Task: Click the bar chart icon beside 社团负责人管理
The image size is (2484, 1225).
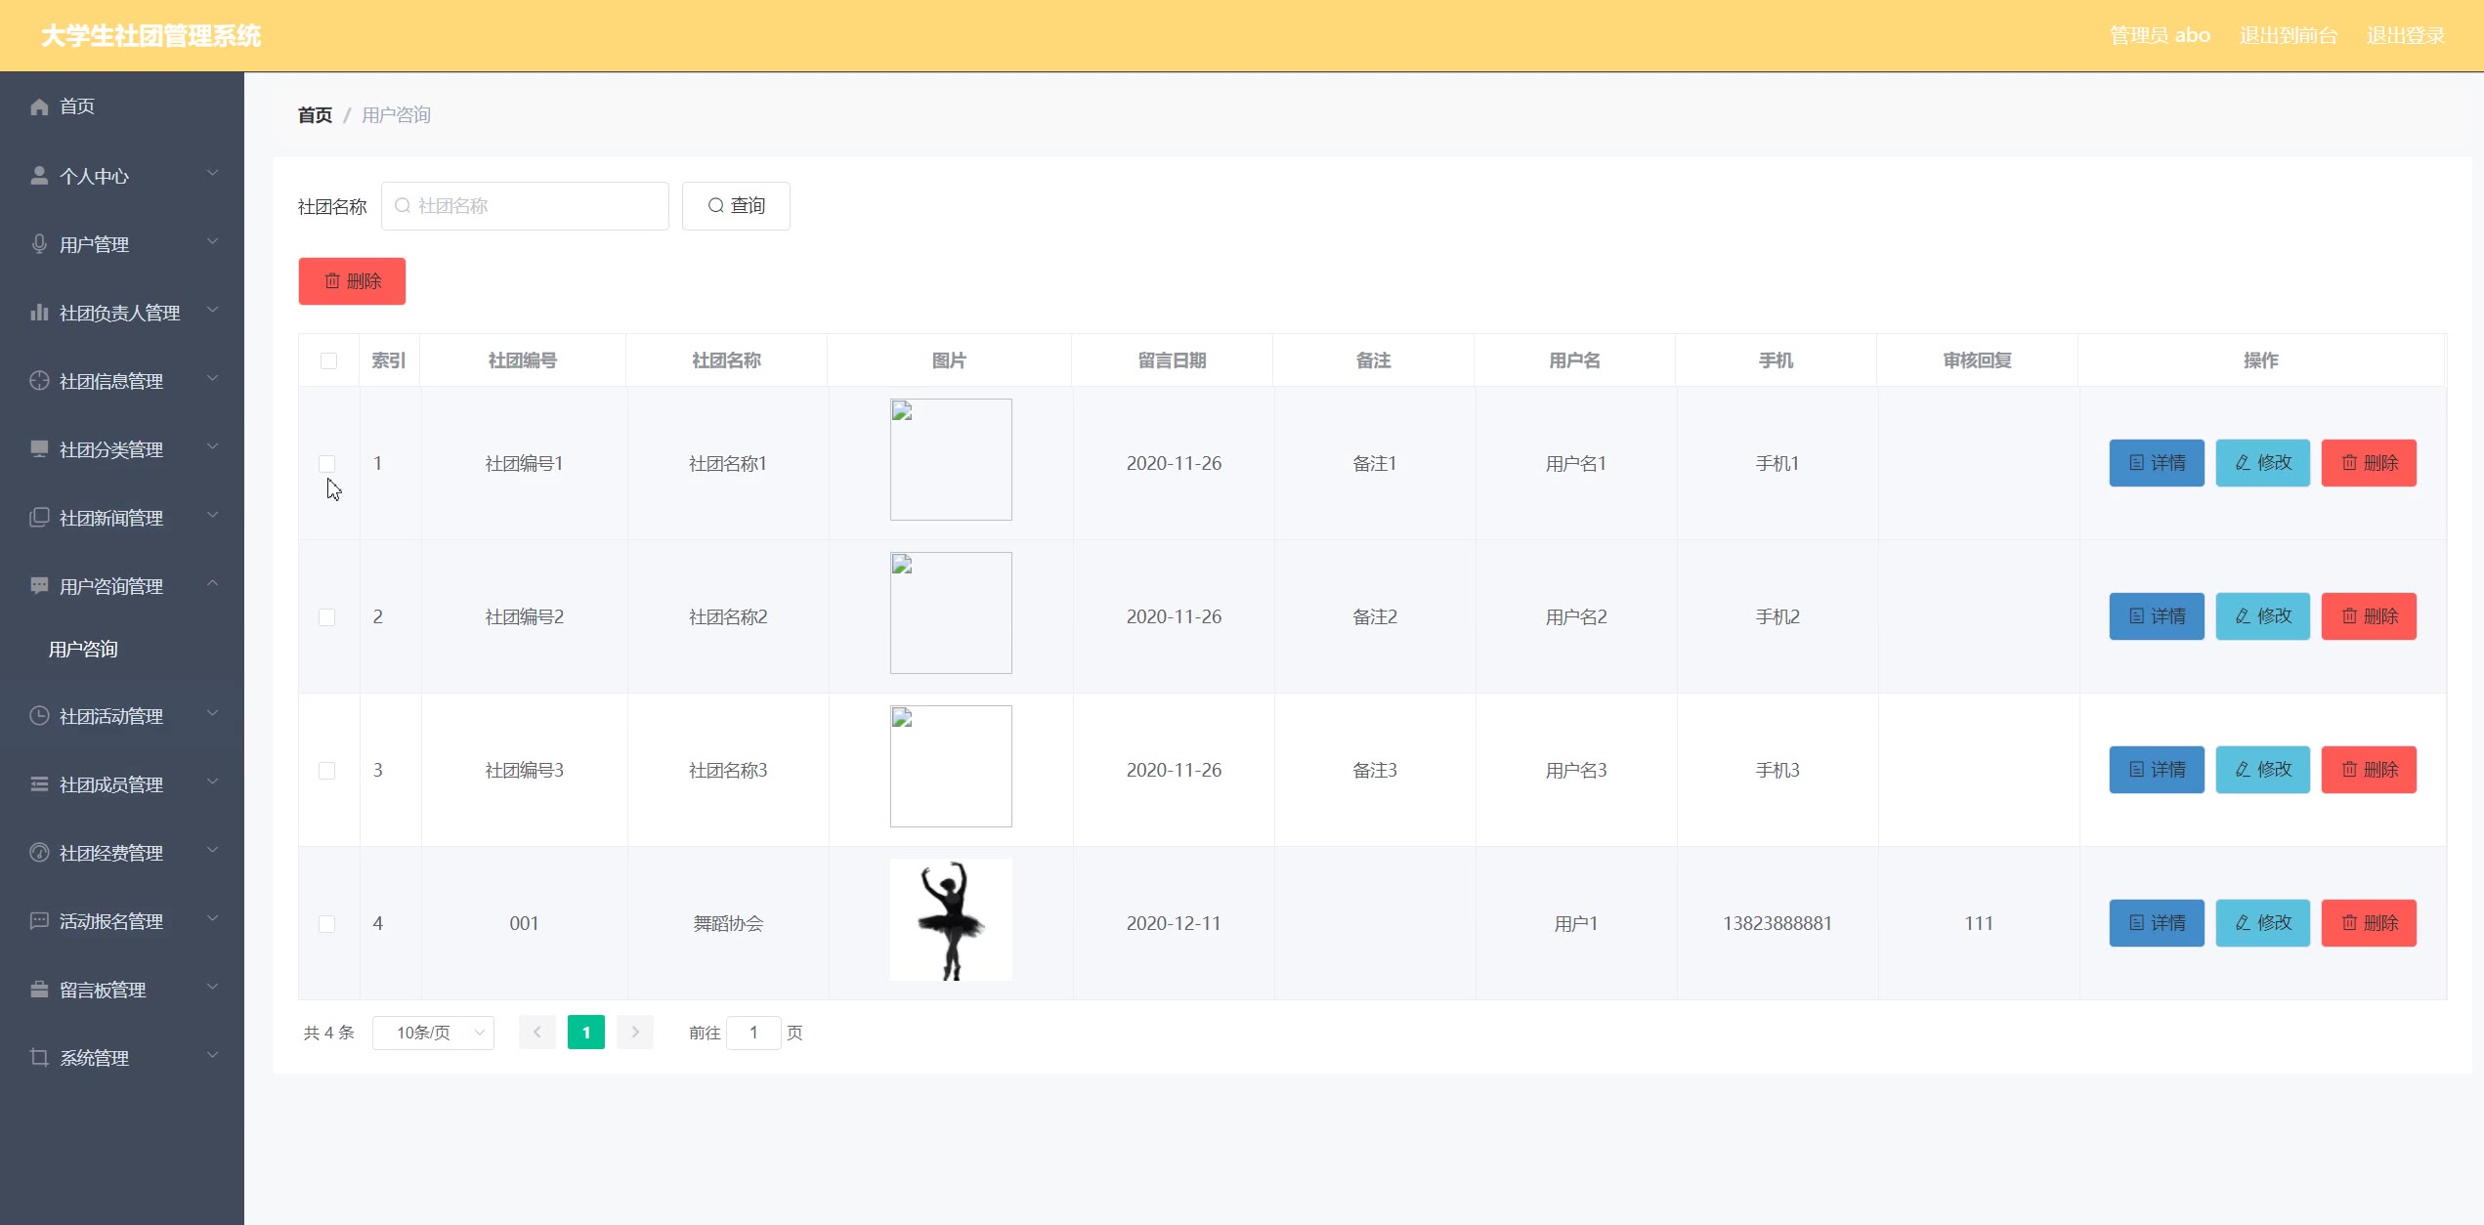Action: (x=39, y=313)
